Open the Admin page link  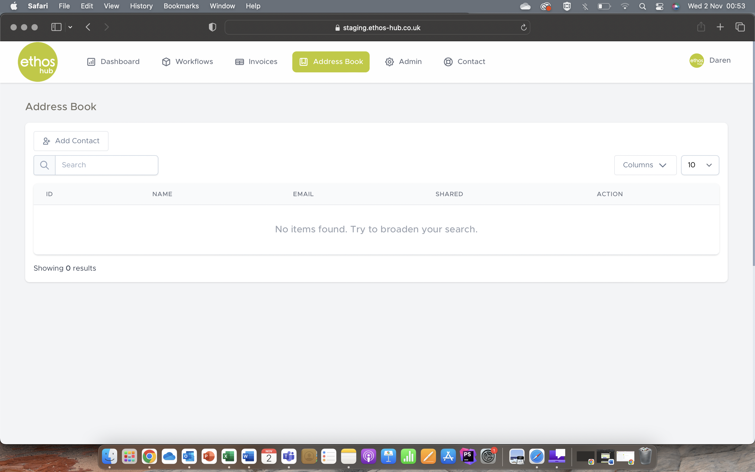point(403,62)
